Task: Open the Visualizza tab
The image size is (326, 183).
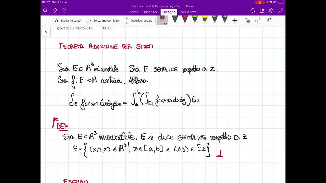Action: 189,12
